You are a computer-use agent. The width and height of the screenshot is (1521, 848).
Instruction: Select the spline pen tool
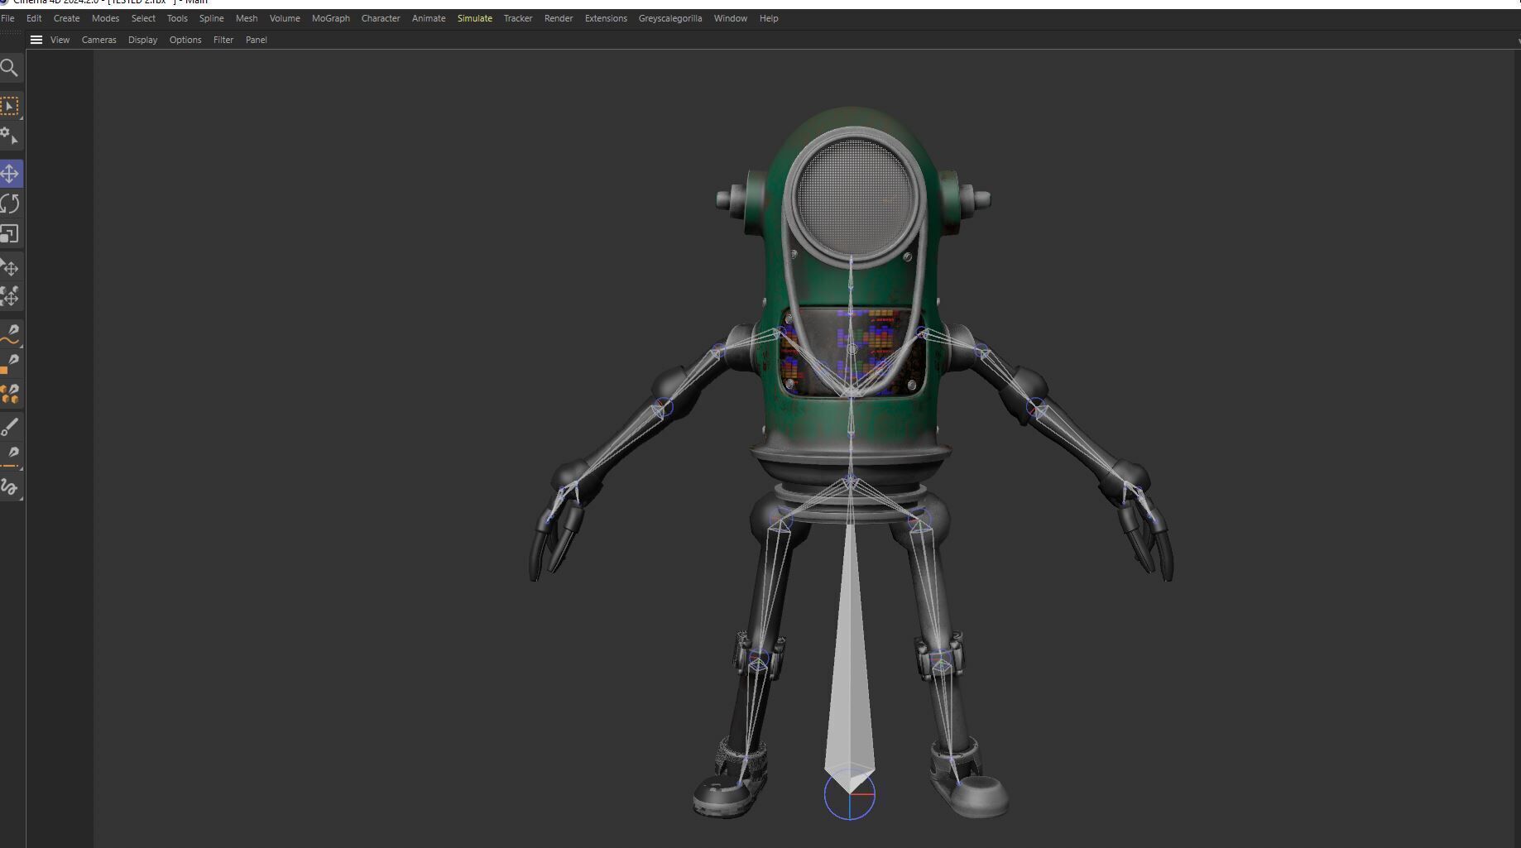coord(10,334)
